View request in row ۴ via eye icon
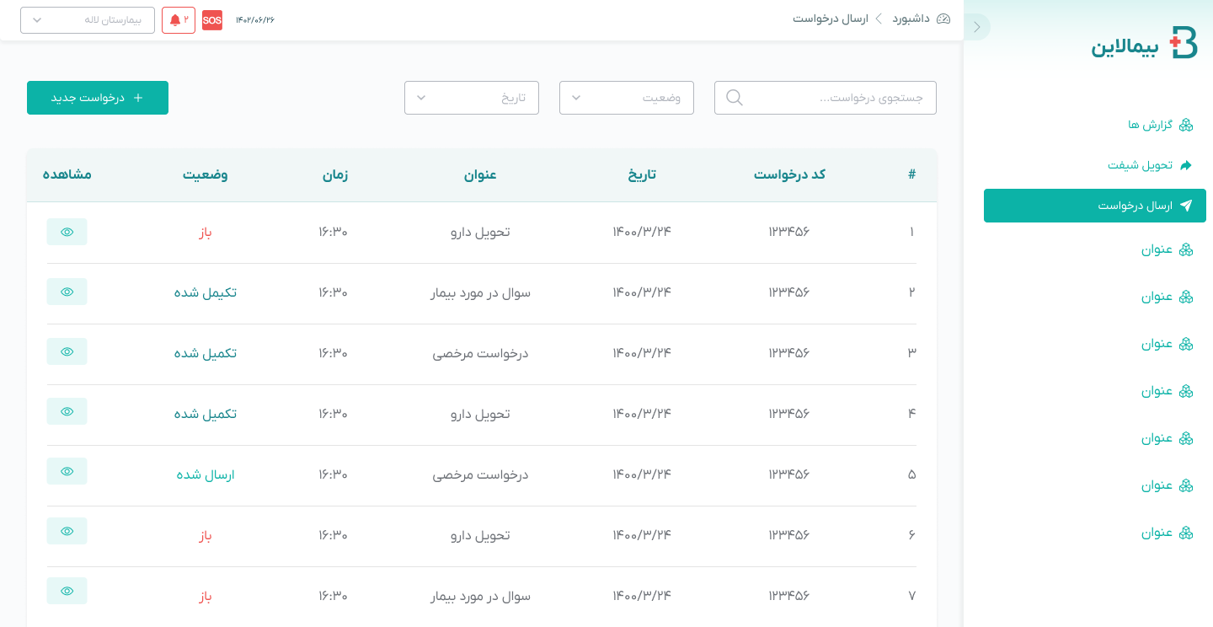Image resolution: width=1213 pixels, height=627 pixels. coord(67,411)
